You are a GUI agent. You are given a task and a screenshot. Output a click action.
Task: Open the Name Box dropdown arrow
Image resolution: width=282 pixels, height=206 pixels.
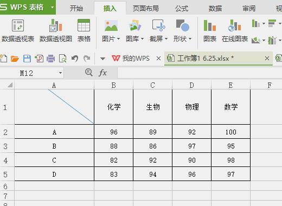[x=60, y=73]
